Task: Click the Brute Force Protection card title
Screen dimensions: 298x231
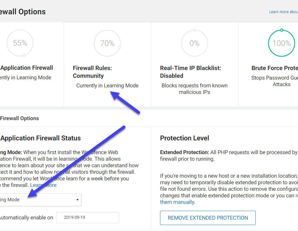Action: [x=274, y=68]
